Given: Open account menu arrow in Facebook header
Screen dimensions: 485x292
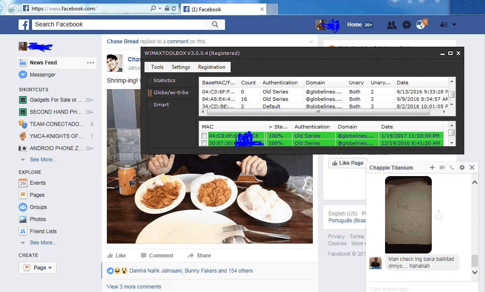Looking at the screenshot, I should tap(454, 24).
